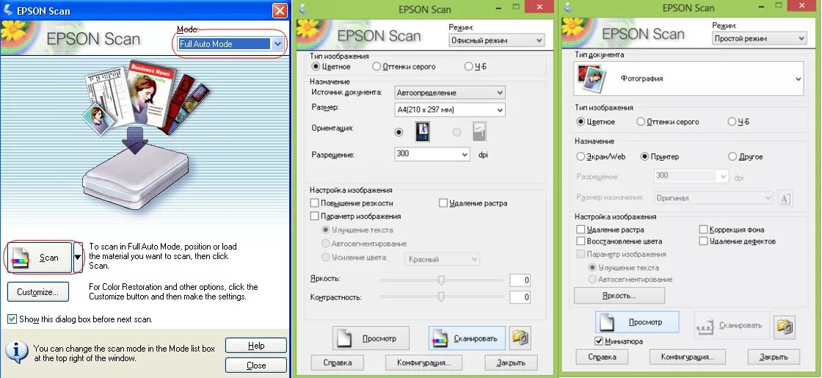Select Другое destination radio button
The width and height of the screenshot is (822, 378).
pyautogui.click(x=732, y=156)
